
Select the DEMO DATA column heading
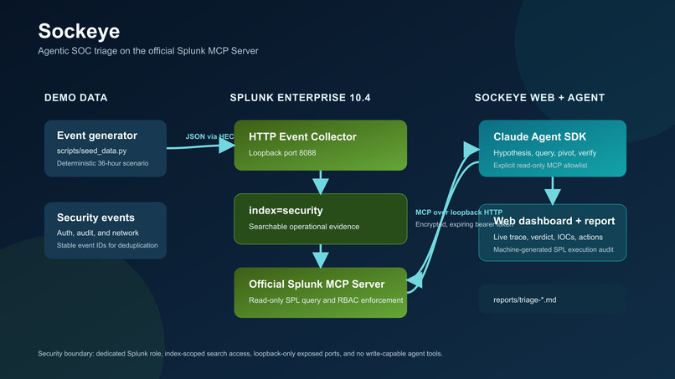coord(75,98)
